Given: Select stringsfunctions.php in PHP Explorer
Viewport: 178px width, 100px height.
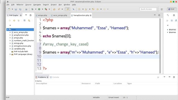Looking at the screenshot, I should pyautogui.click(x=22, y=46).
